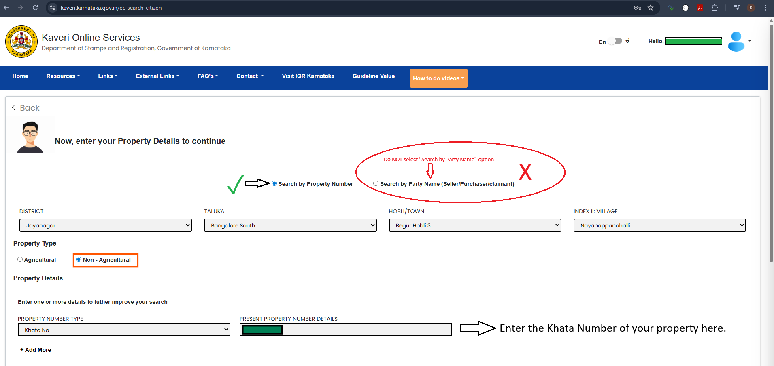The width and height of the screenshot is (774, 366).
Task: Select Search by Party Name radio
Action: point(376,183)
